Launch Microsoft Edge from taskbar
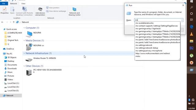 [191, 27]
